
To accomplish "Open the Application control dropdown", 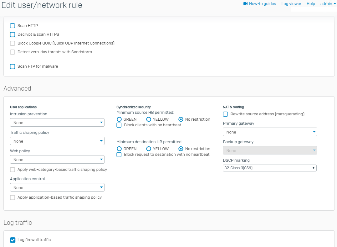I will (57, 187).
